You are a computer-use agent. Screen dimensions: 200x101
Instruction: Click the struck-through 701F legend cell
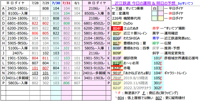click(x=117, y=78)
